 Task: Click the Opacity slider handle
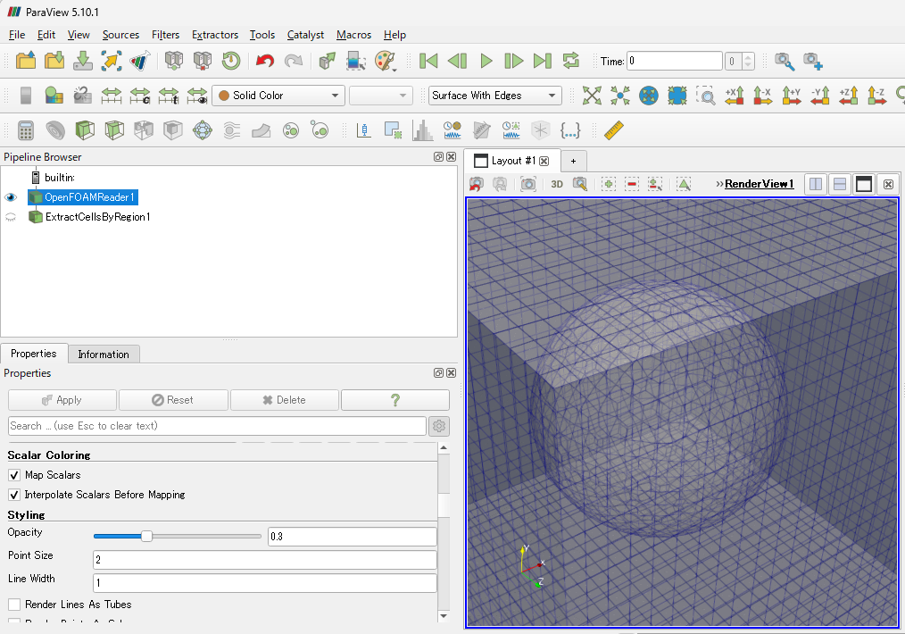[147, 536]
